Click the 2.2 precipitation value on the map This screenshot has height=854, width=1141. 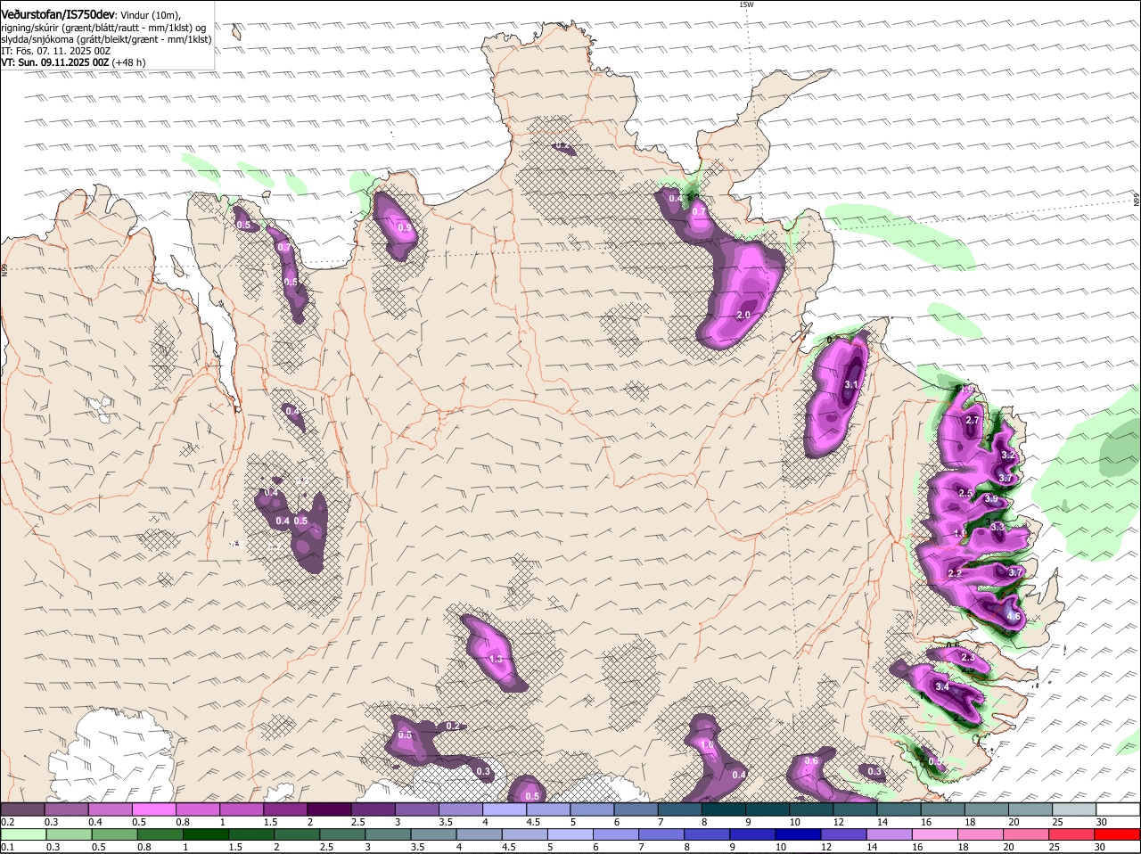click(x=955, y=573)
